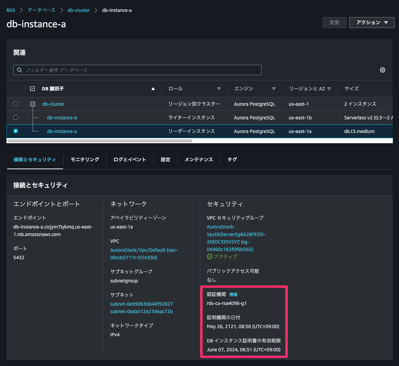Open the ロール column filter dropdown
The image size is (399, 366).
click(x=219, y=88)
